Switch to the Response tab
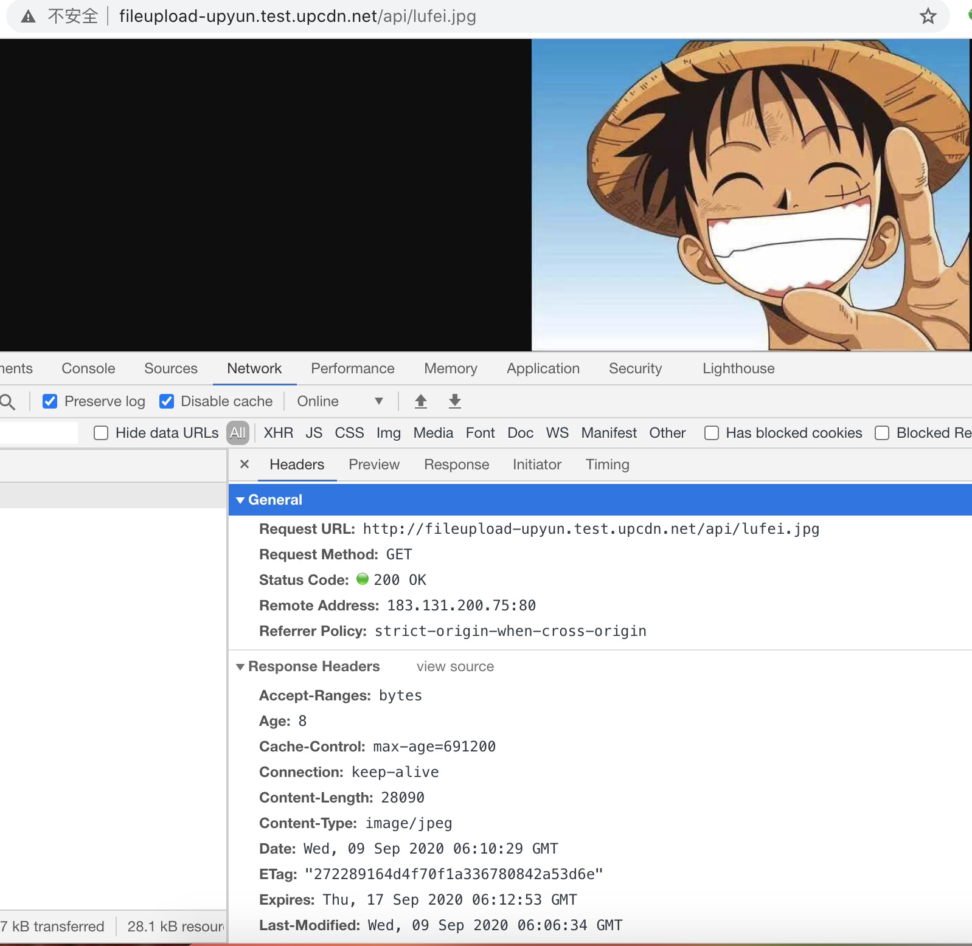 point(457,464)
